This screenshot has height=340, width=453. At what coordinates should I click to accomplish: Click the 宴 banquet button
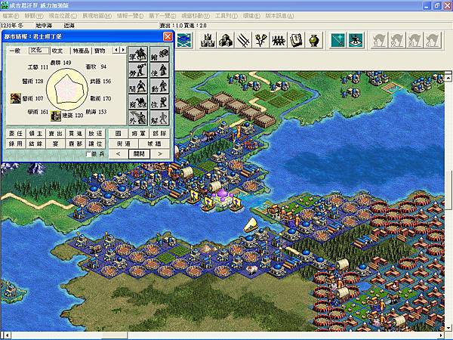pos(55,144)
